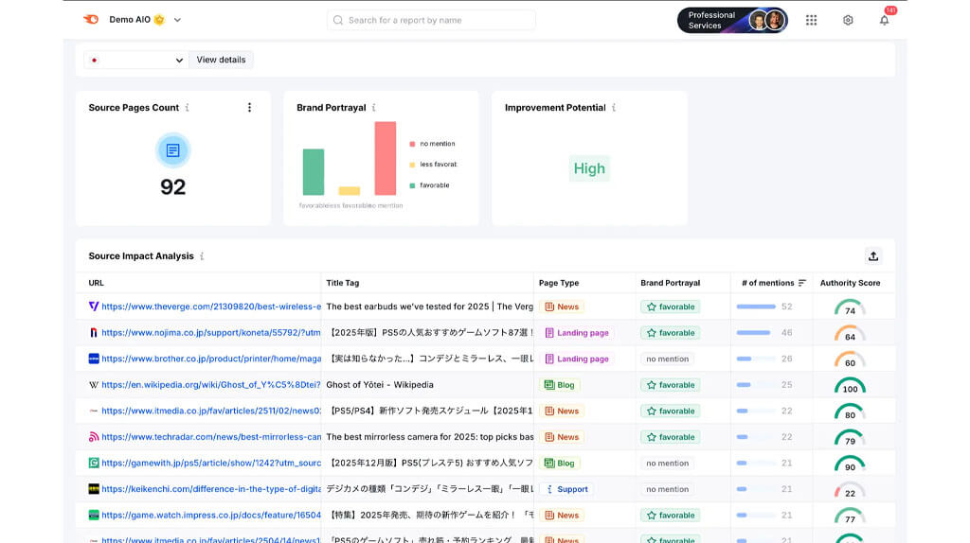
Task: Click no mention badge in brother row
Action: (x=667, y=359)
